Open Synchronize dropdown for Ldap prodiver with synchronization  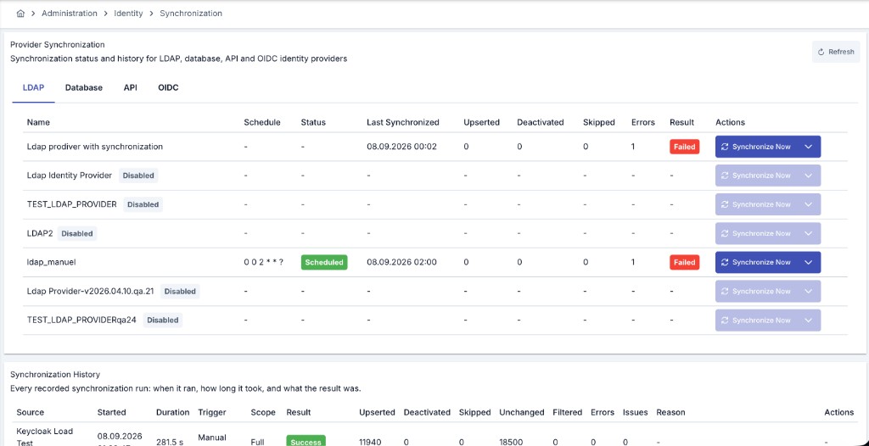tap(809, 147)
